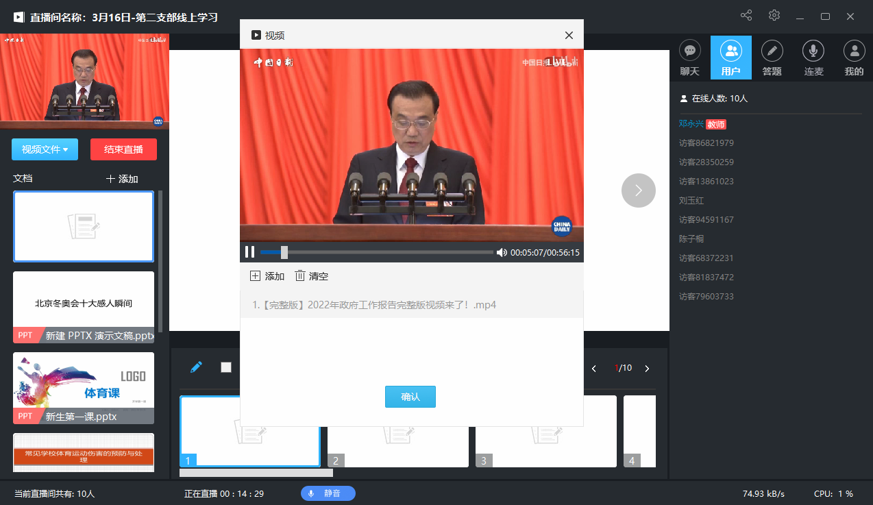The height and width of the screenshot is (505, 873).
Task: Toggle the 静音 mute button
Action: tap(328, 493)
